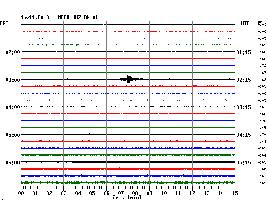
Task: Select the DC offset value -161
Action: coord(262,148)
